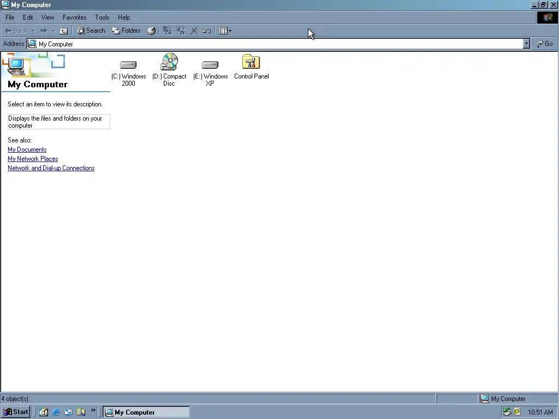Click the Go button
This screenshot has width=559, height=419.
[545, 44]
